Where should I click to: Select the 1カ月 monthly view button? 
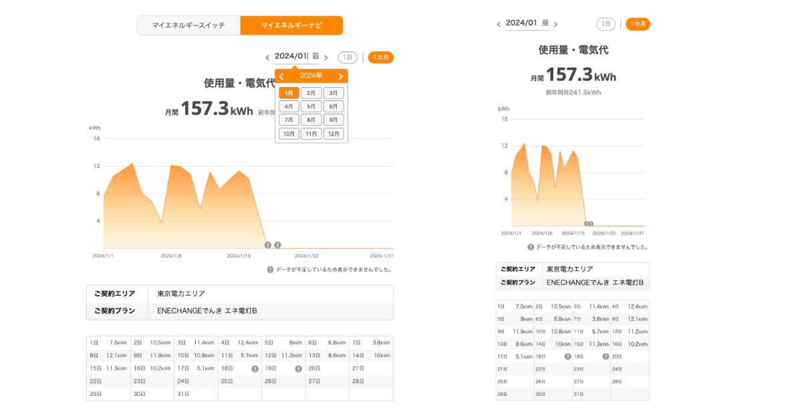tap(380, 57)
